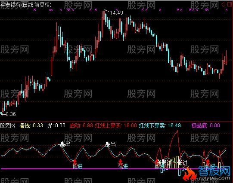The width and height of the screenshot is (233, 183).
Task: Click the tallest red indicator spike peak
Action: (x=177, y=131)
